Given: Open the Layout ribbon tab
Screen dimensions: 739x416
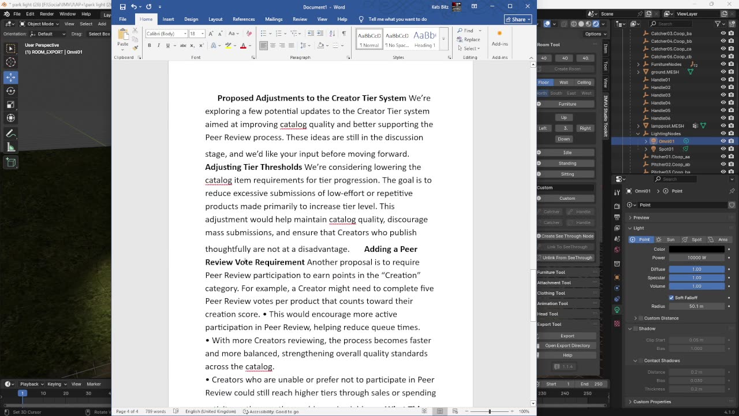Looking at the screenshot, I should coord(215,19).
